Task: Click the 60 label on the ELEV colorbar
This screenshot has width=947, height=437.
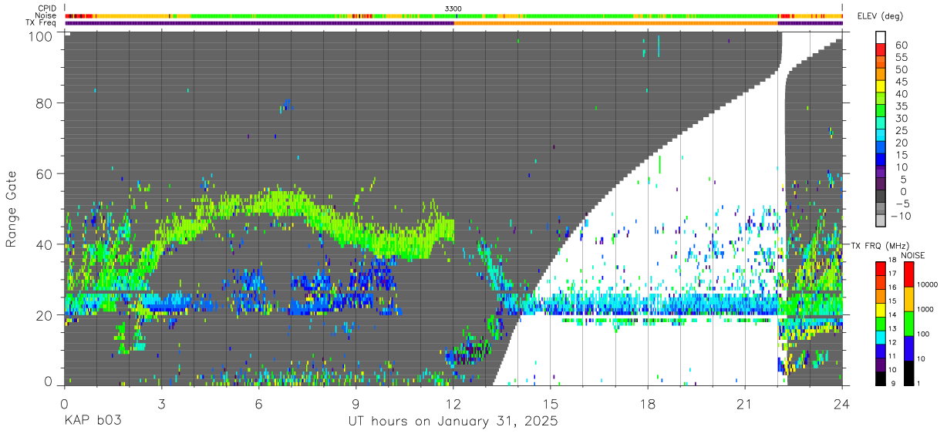Action: (x=902, y=45)
